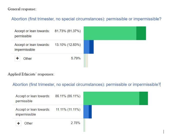The width and height of the screenshot is (173, 134).
Task: Click the abortion question title under General response
Action: pyautogui.click(x=86, y=19)
